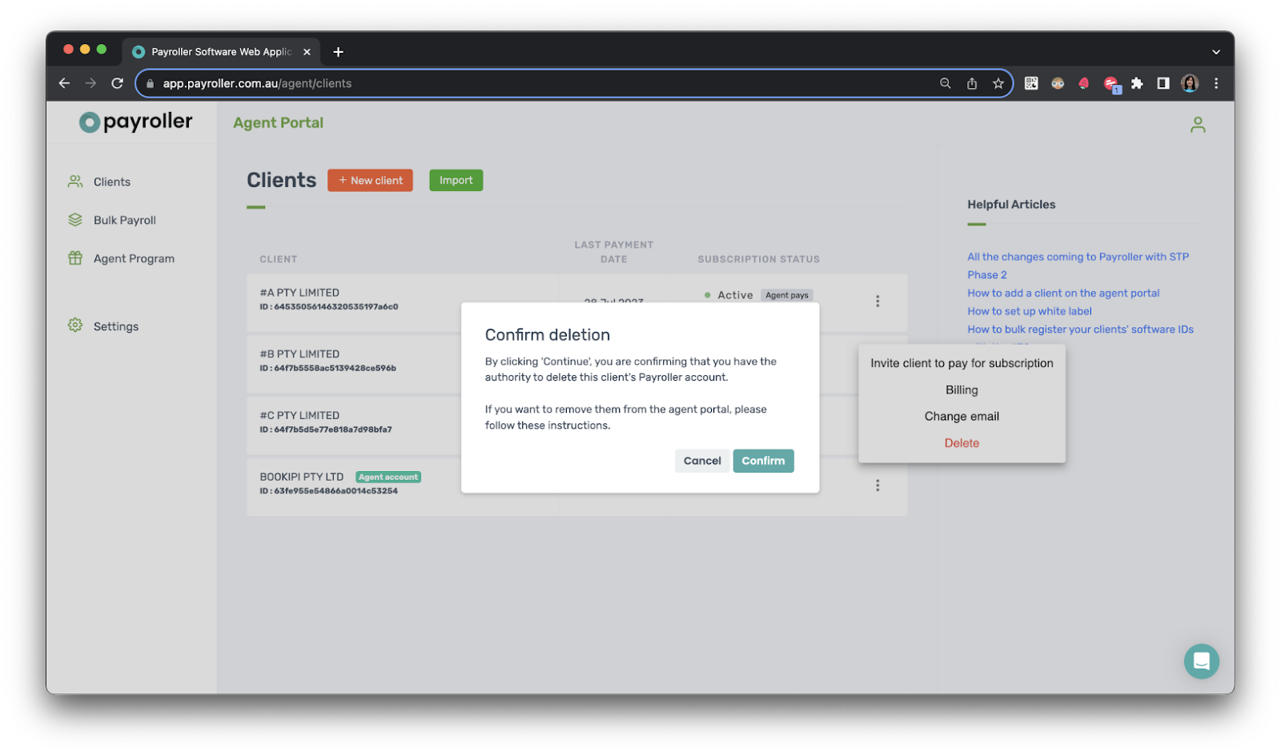Close the Payroller browser tab
Viewport: 1281px width, 755px height.
coord(307,52)
